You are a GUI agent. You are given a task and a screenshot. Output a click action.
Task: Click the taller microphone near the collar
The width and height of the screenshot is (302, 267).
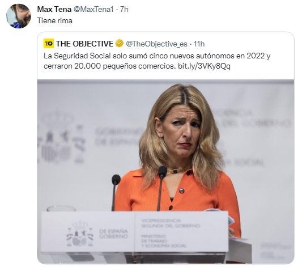(x=161, y=188)
